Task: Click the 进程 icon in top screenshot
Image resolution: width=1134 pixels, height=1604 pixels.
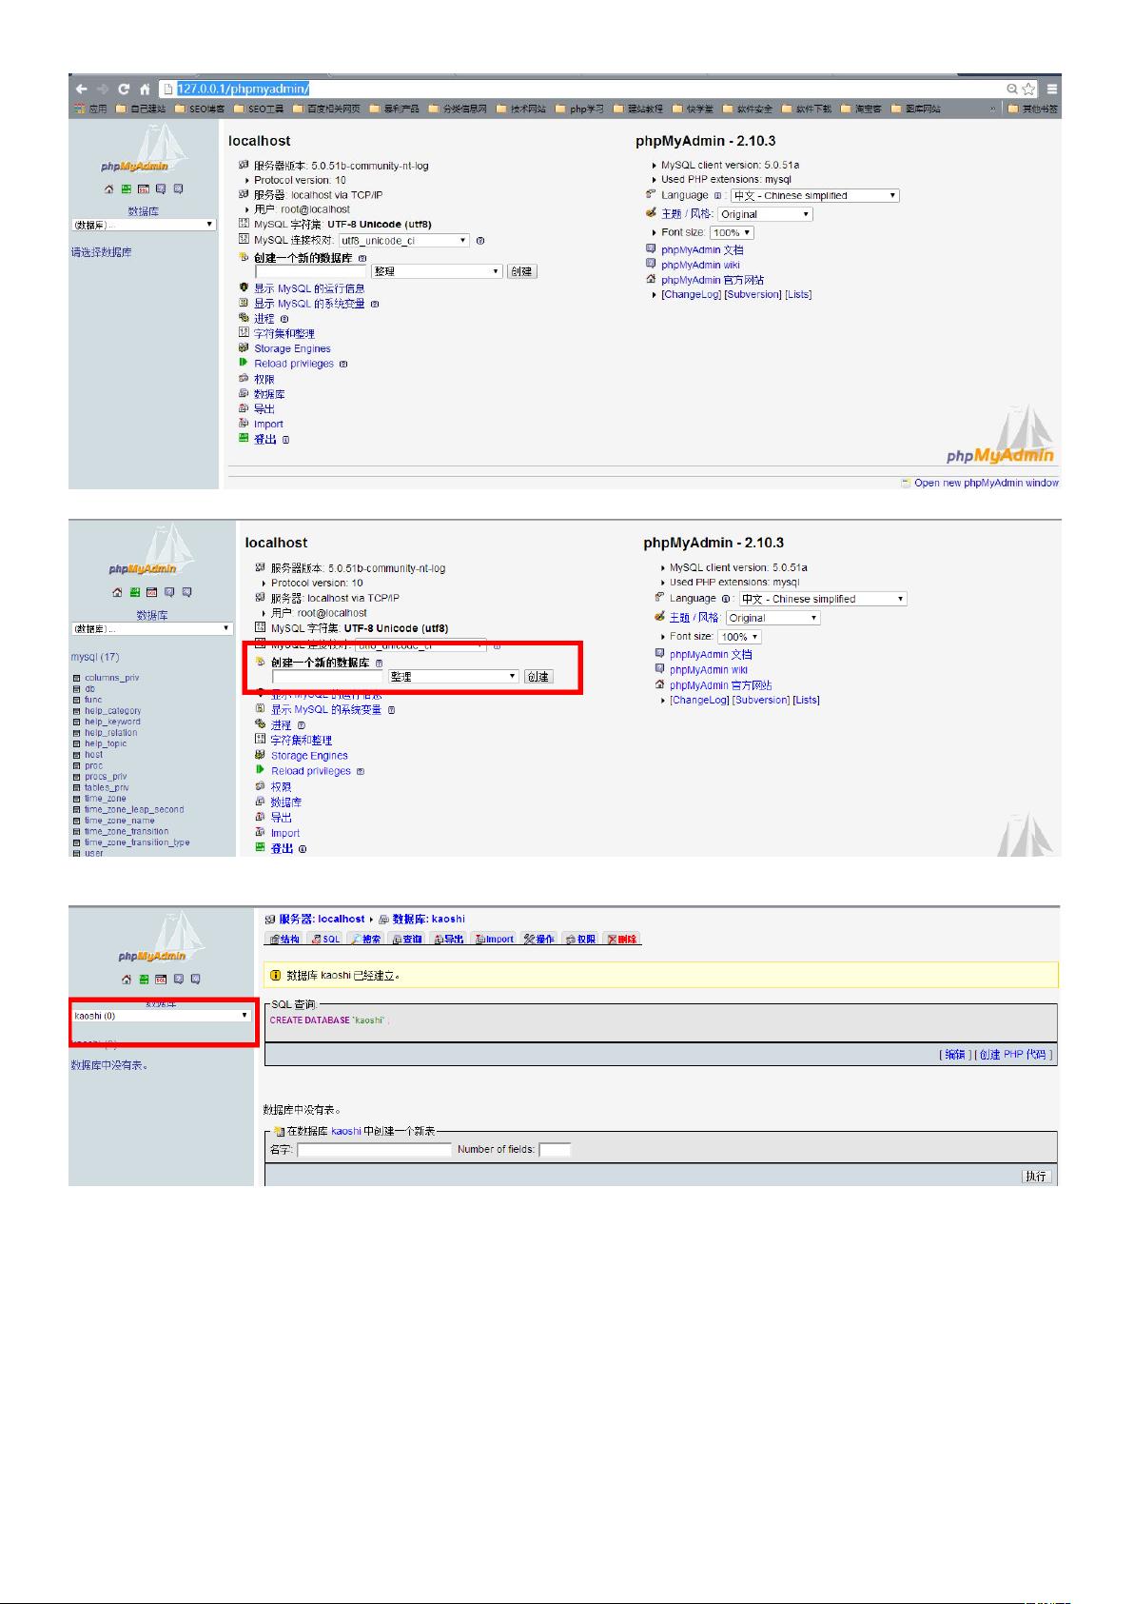Action: coord(244,318)
